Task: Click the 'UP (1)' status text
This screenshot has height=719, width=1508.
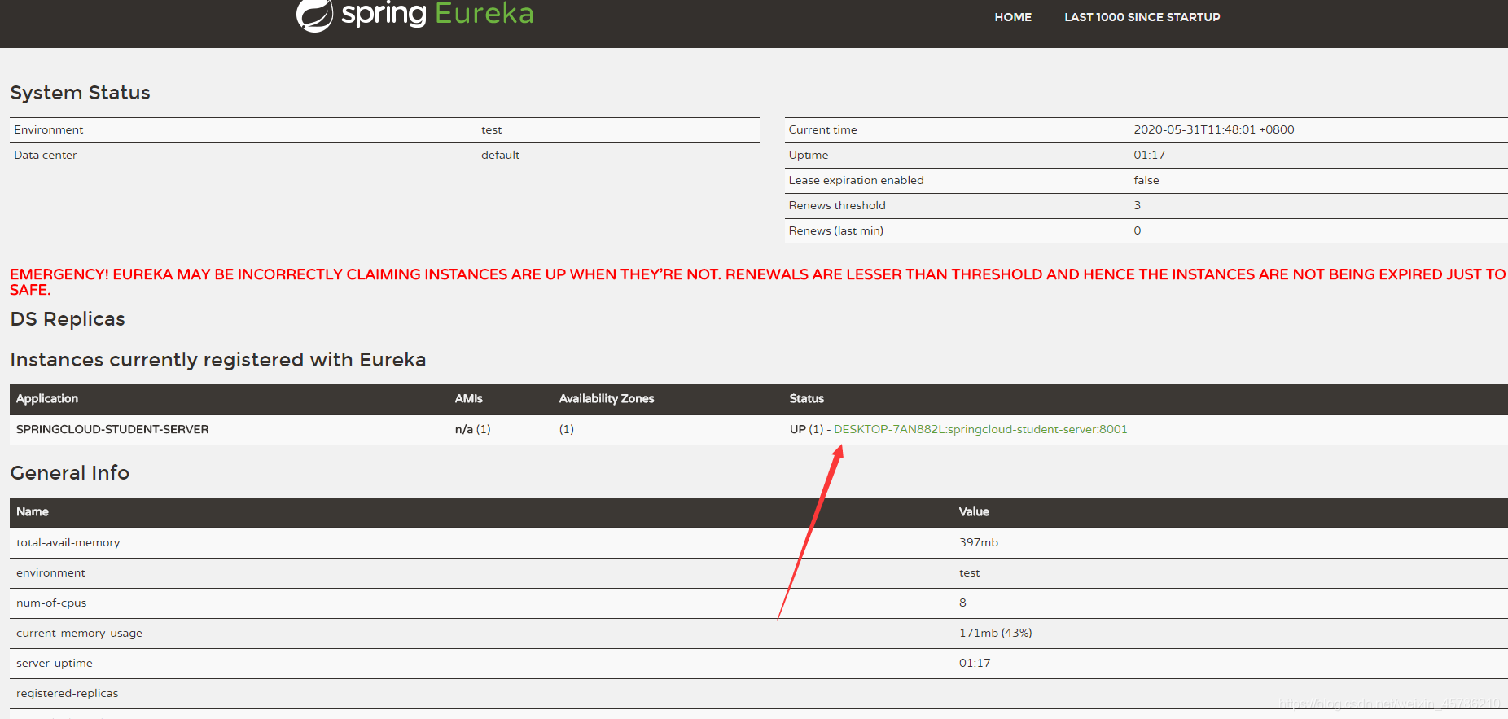Action: 806,429
